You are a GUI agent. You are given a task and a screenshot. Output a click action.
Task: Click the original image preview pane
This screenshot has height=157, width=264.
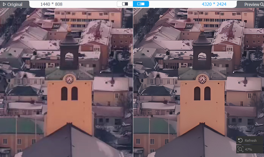[x=66, y=83]
